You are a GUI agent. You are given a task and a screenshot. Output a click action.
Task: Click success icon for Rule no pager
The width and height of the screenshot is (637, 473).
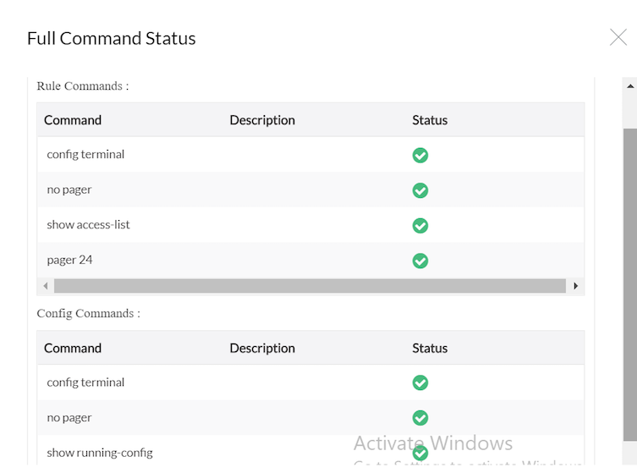pos(420,190)
